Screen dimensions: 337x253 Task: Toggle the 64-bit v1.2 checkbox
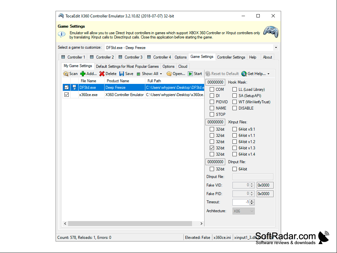coord(235,141)
